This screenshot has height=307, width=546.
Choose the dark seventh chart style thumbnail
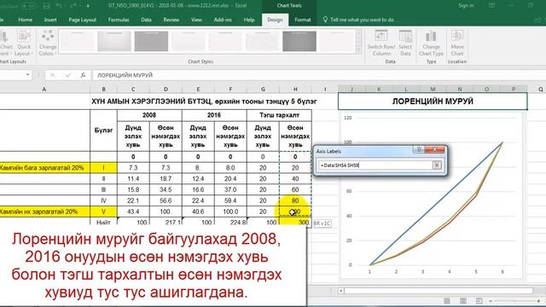[x=299, y=41]
